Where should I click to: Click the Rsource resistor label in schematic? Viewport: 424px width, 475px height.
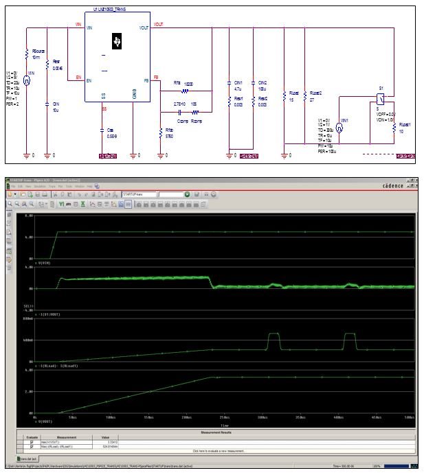pos(38,51)
